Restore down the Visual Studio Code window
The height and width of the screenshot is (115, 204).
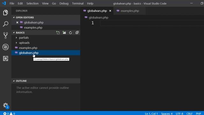[202, 3]
